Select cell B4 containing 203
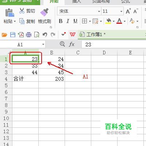Image resolution: width=146 pixels, height=146 pixels. pos(52,79)
